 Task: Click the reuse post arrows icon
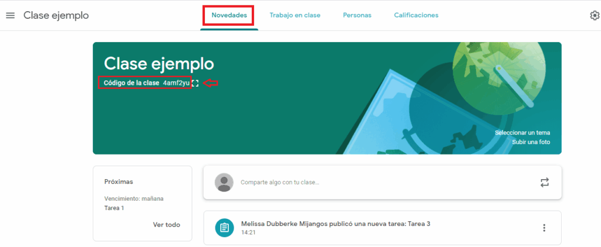544,183
